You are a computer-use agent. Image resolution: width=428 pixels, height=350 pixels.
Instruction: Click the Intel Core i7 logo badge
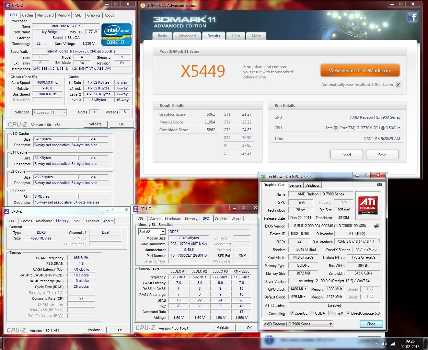pos(116,34)
